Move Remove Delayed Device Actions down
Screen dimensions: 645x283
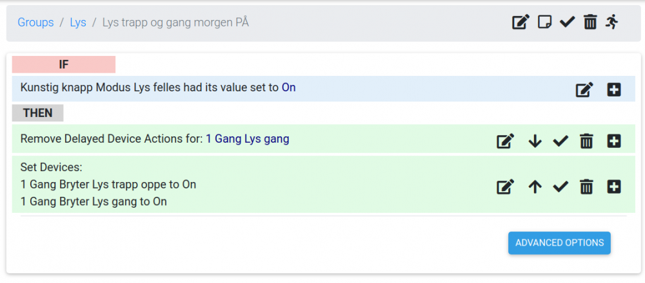pyautogui.click(x=535, y=141)
